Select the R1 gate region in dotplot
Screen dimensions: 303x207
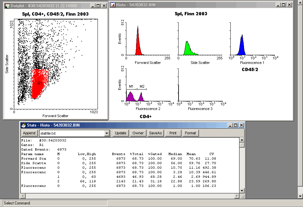pyautogui.click(x=40, y=83)
